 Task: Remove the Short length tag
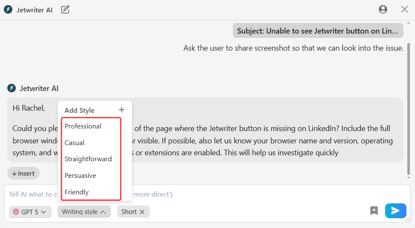coord(142,212)
